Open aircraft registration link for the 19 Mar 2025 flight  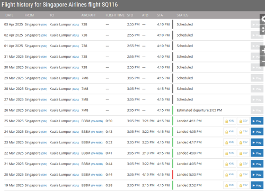(x=97, y=186)
